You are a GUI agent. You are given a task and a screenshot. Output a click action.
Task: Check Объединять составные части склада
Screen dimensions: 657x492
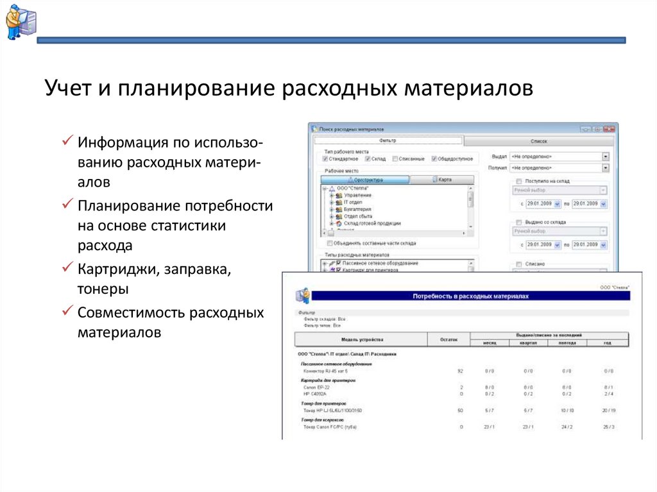click(330, 243)
